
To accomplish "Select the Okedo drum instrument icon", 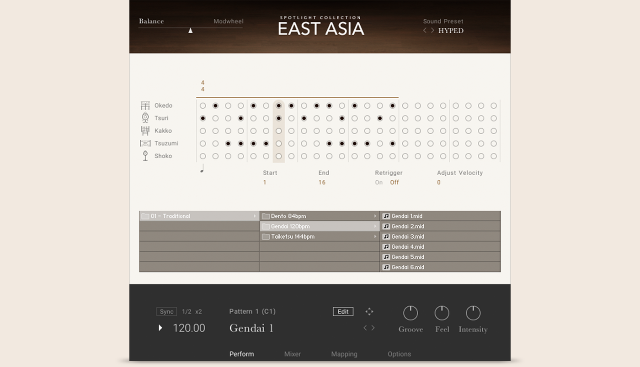I will click(x=145, y=105).
